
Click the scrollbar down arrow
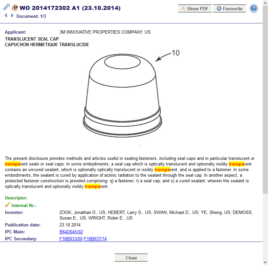pos(265,262)
